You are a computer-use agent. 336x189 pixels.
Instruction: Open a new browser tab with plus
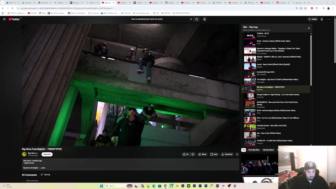(x=309, y=3)
